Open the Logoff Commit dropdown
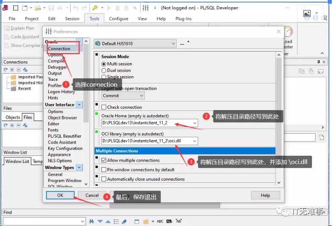This screenshot has width=334, height=226. click(x=141, y=96)
